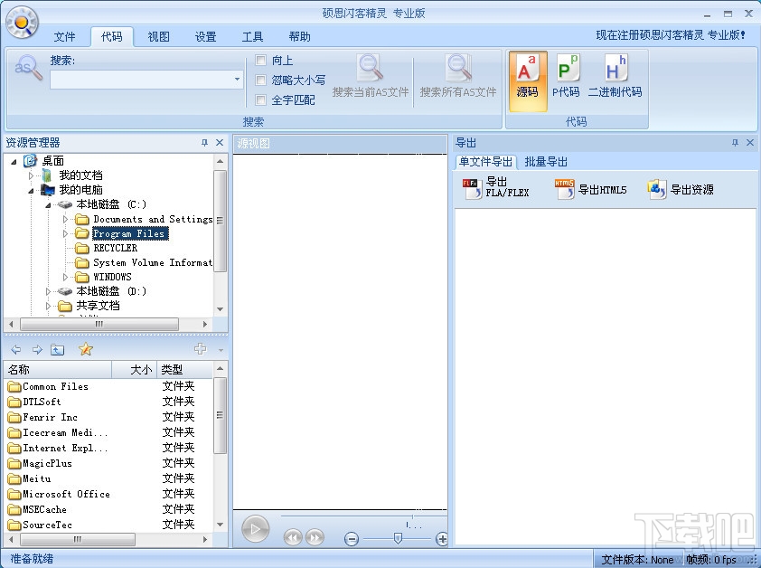
Task: Click 现在注册硕思闪客精灵 专业版 link
Action: (x=671, y=35)
